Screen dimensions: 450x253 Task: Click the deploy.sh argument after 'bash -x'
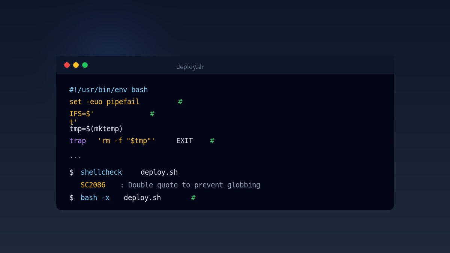coord(142,198)
